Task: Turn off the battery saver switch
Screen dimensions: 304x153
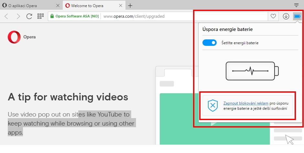Action: [209, 43]
